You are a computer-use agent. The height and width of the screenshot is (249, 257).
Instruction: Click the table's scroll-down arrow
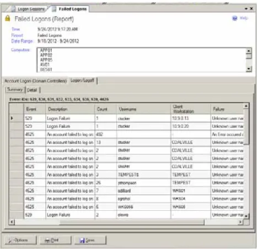click(x=246, y=215)
